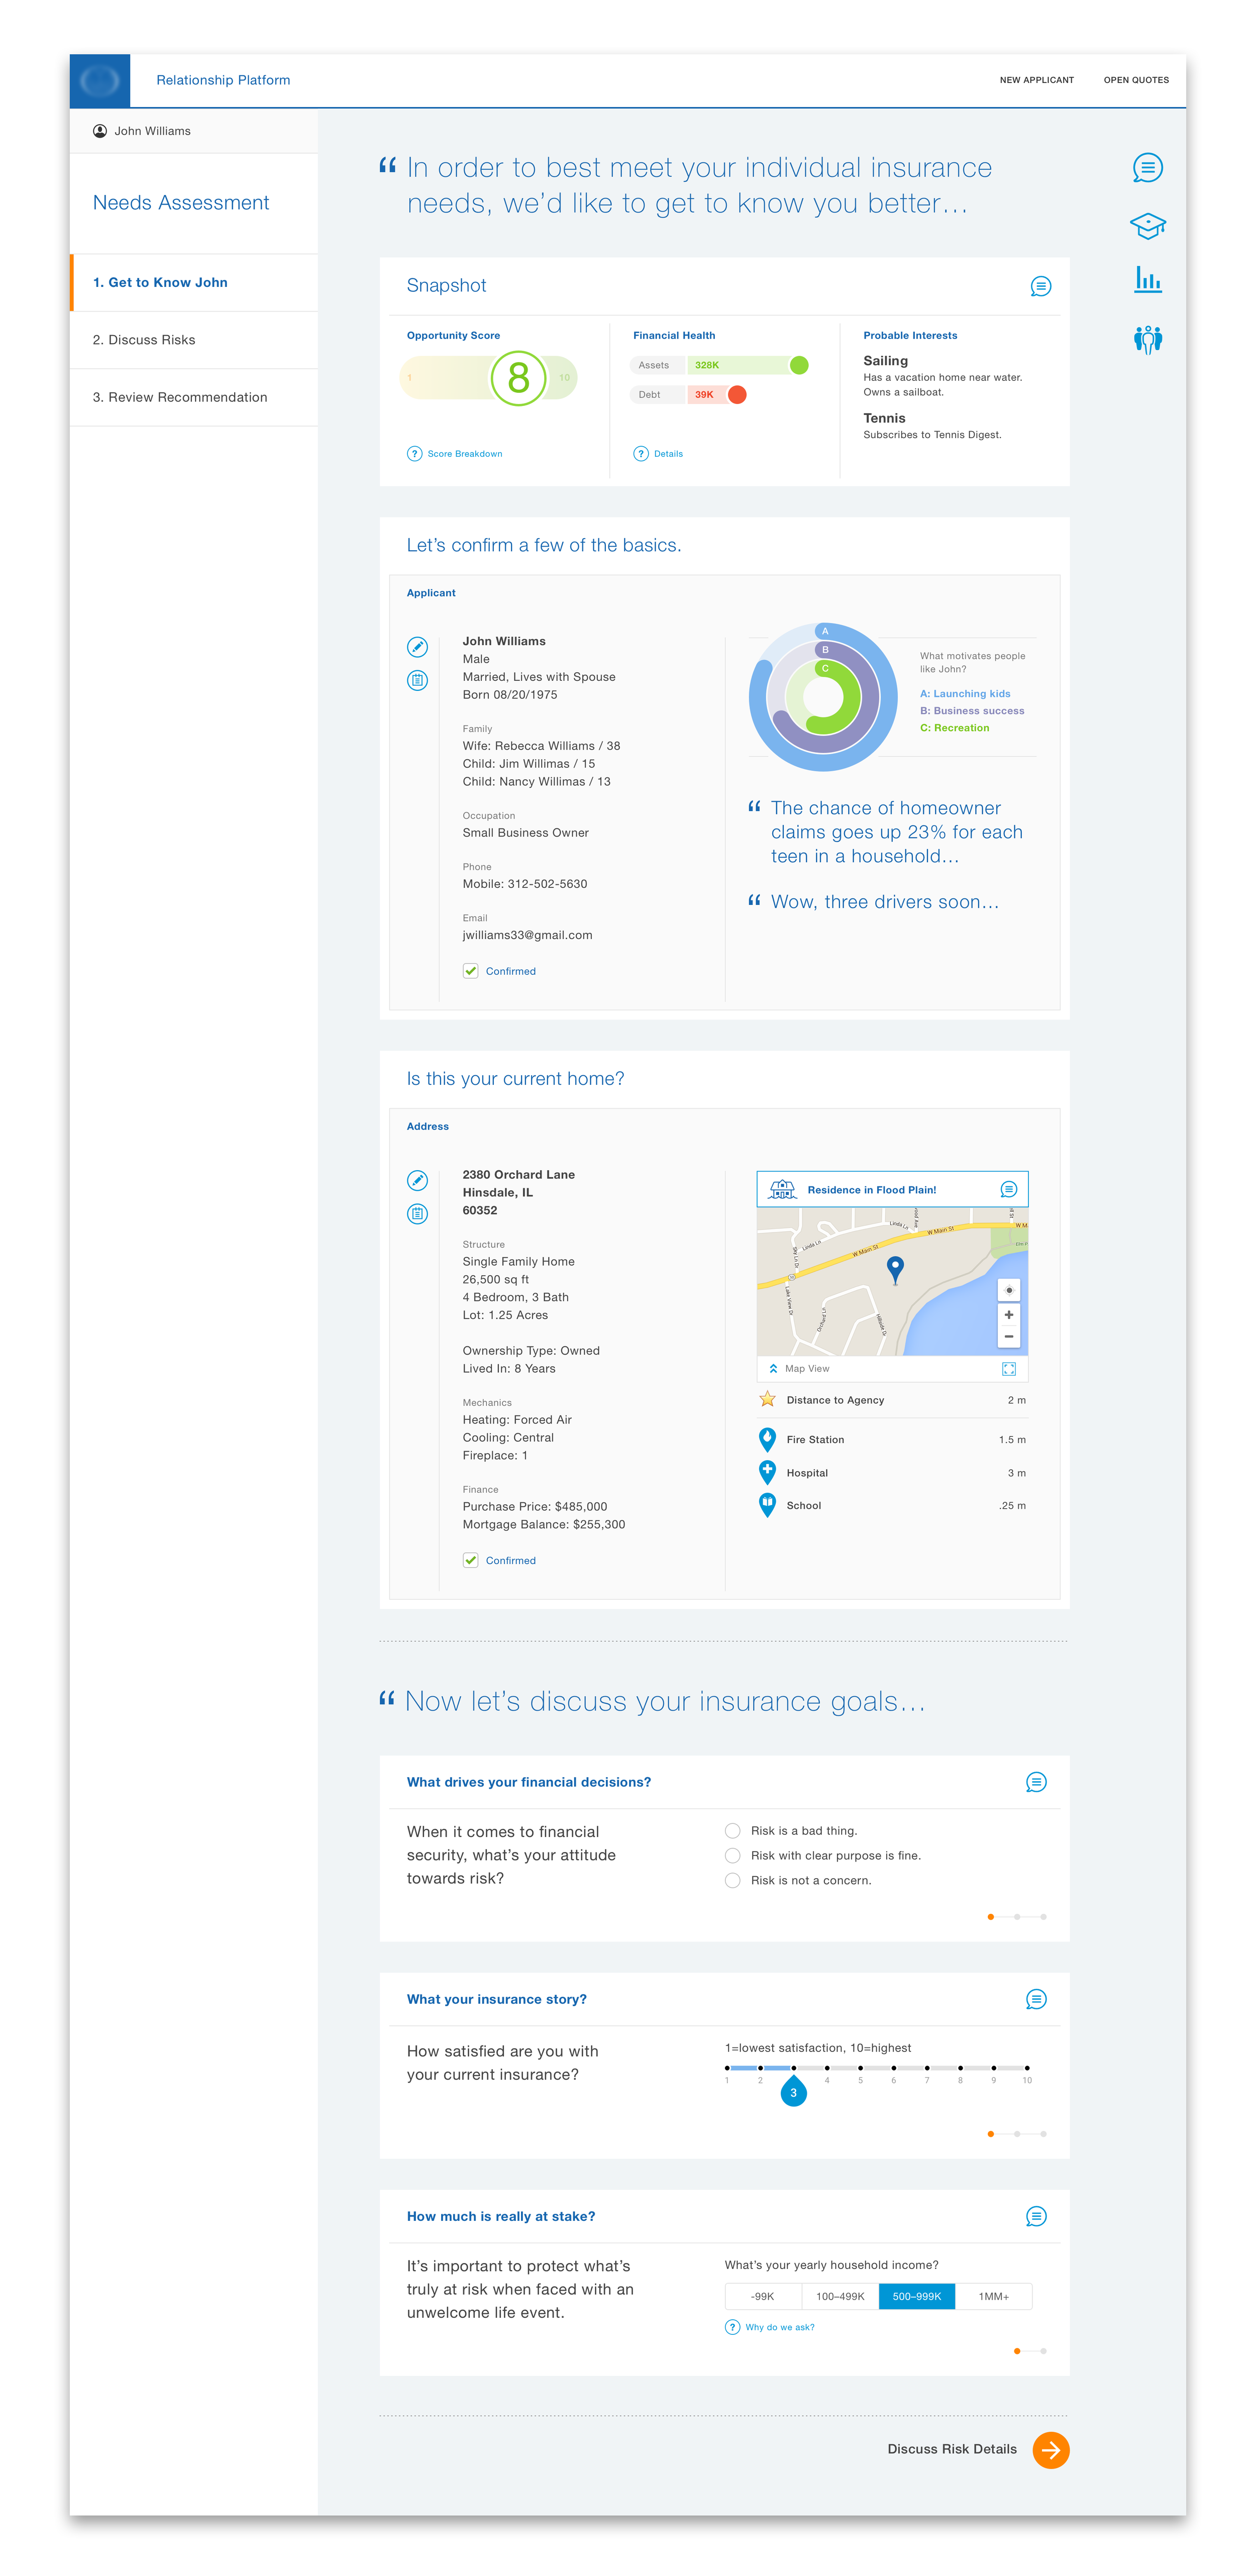Open the Financial Health Details link

click(668, 454)
